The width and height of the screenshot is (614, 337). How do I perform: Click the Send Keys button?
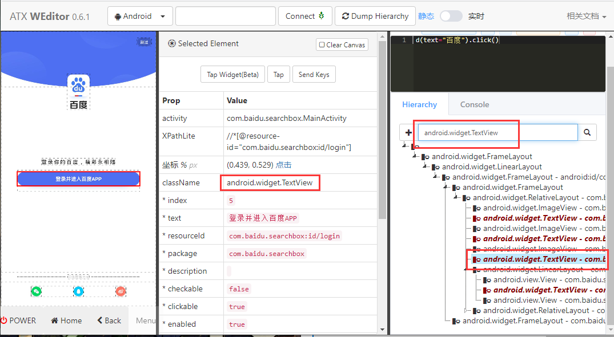314,74
